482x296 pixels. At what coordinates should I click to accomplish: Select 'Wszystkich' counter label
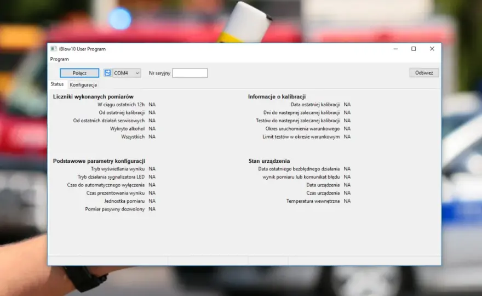tap(133, 136)
